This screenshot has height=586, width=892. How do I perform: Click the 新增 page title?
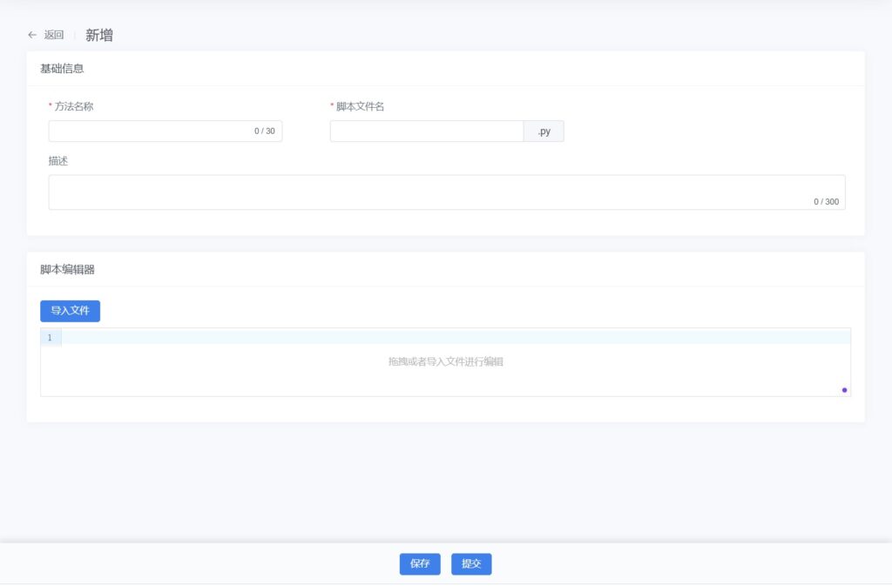point(99,35)
